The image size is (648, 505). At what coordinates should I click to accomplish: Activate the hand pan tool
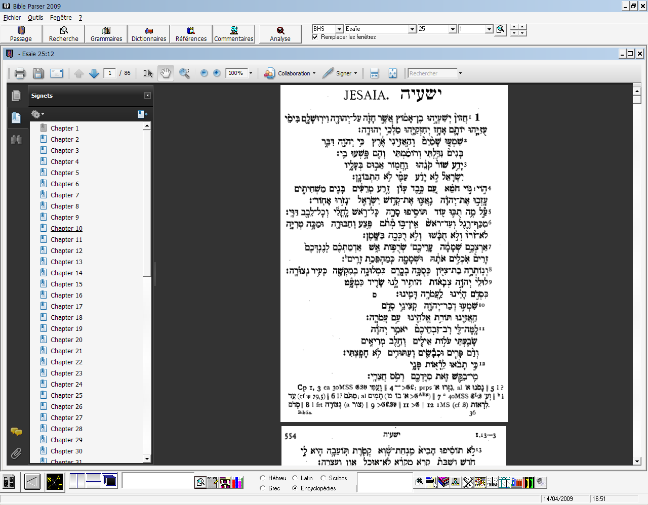pos(166,73)
